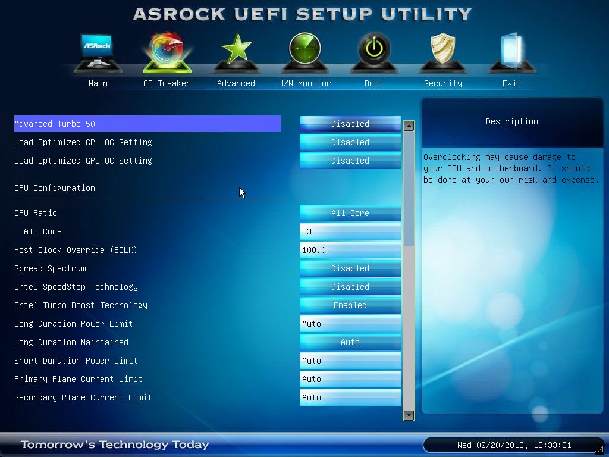Select the Load Optimized CPU OC Setting label
This screenshot has width=609, height=457.
[x=83, y=142]
